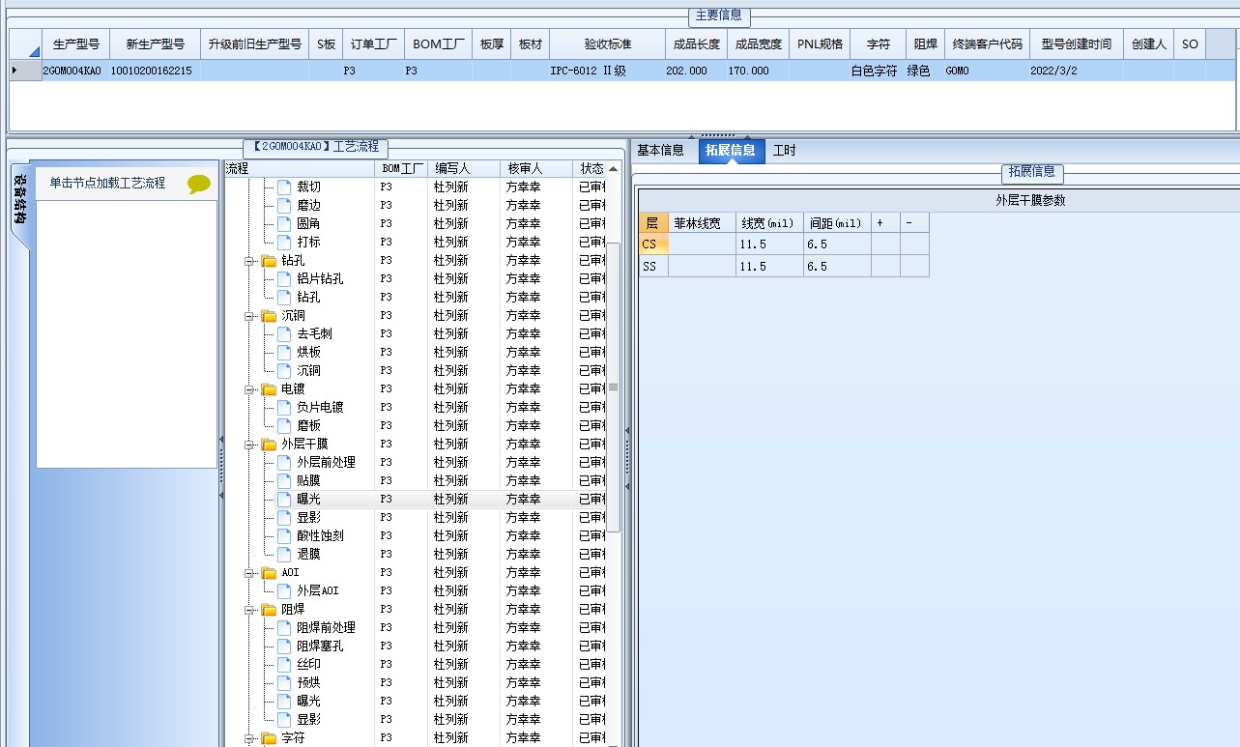Collapse the 阻焊 folder node
Viewport: 1240px width, 747px height.
point(249,610)
